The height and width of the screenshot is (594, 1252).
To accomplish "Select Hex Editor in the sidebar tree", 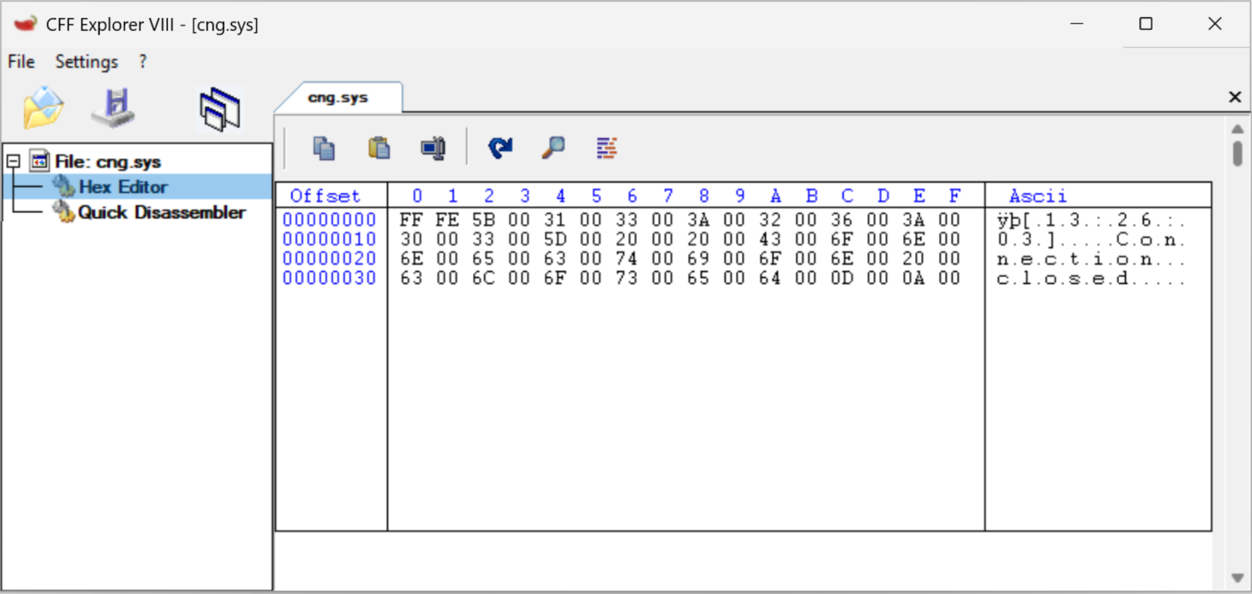I will pos(123,186).
